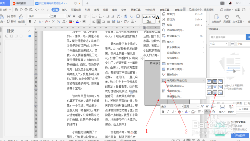Toggle Underline in the ribbon
This screenshot has height=141, width=250.
tap(40, 21)
